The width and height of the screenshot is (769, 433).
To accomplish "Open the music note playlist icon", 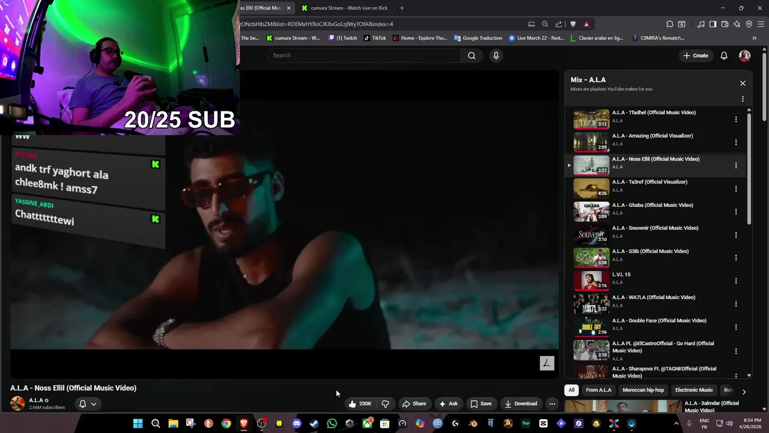I will click(x=701, y=24).
